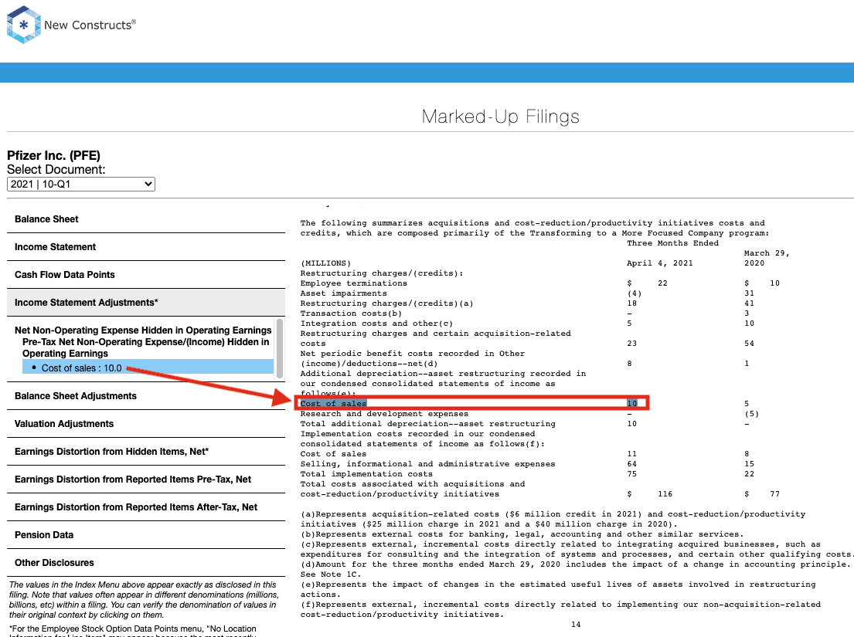Expand the Income Statement section

tap(146, 247)
